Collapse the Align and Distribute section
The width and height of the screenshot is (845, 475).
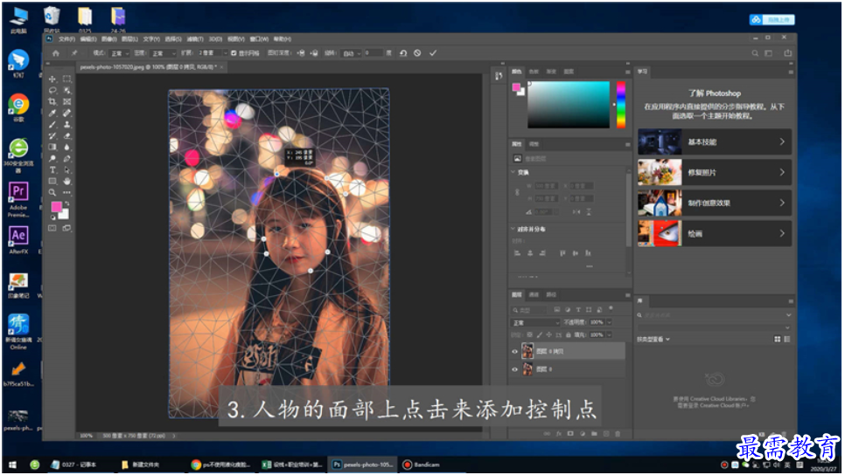click(513, 229)
